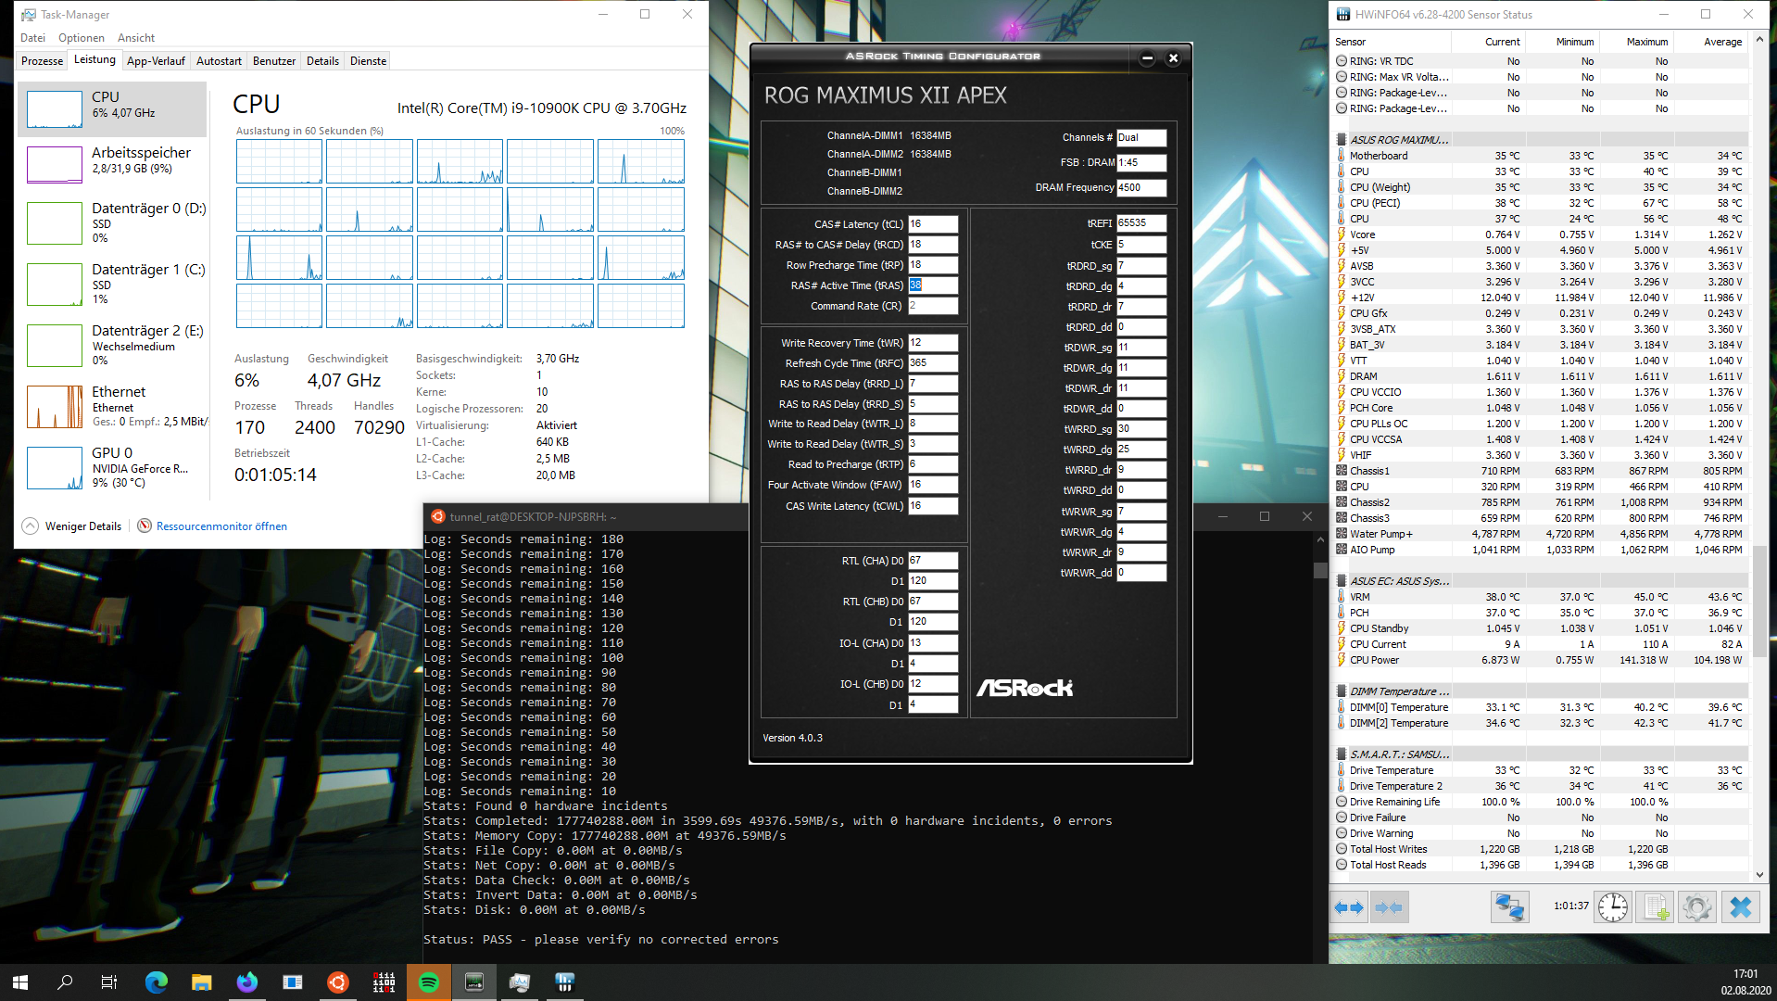Screen dimensions: 1777x1001
Task: Switch to Task Manager taskbar icon
Action: click(x=520, y=982)
